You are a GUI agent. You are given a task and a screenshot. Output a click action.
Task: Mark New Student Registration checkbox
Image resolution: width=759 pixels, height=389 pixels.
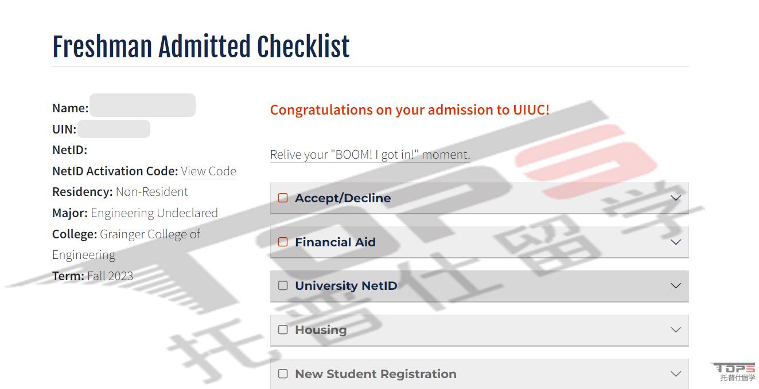[x=283, y=374]
